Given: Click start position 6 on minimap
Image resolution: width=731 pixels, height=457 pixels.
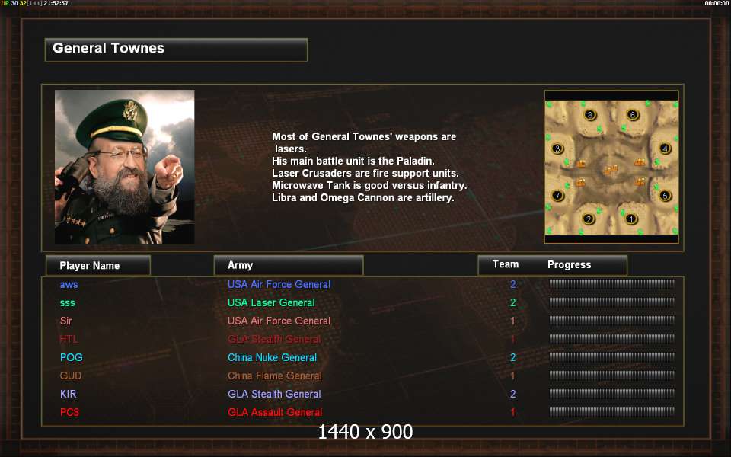Looking at the screenshot, I should [x=632, y=115].
